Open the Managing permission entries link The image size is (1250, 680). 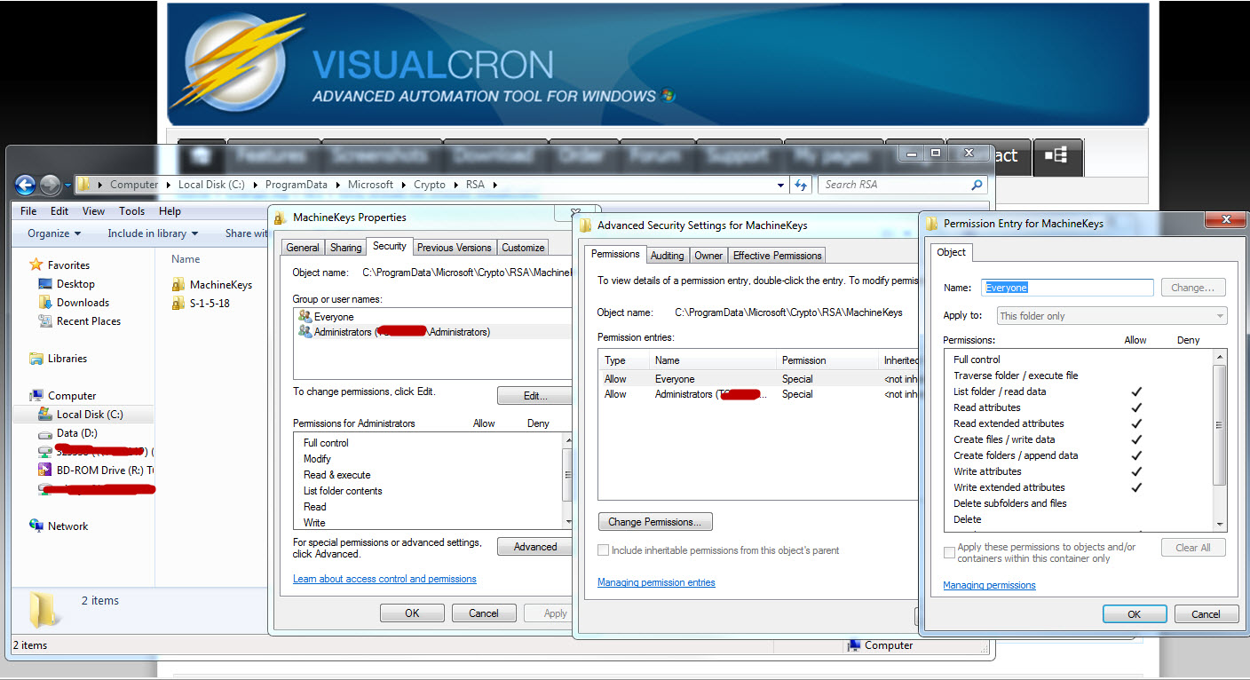(x=656, y=582)
